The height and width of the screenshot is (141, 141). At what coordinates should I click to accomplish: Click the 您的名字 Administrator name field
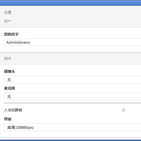pos(72,42)
